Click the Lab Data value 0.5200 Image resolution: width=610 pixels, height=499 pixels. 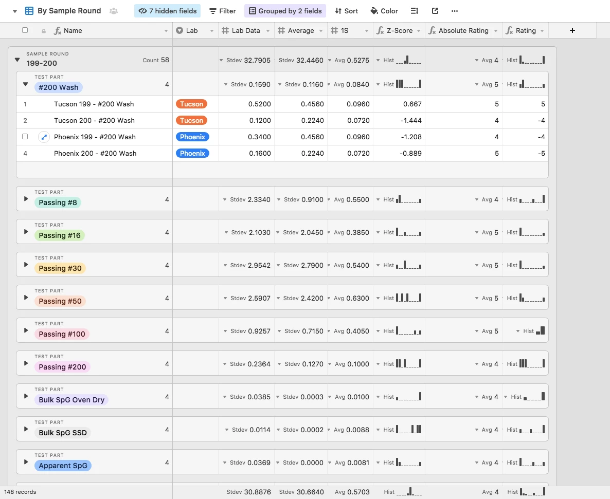click(x=260, y=104)
